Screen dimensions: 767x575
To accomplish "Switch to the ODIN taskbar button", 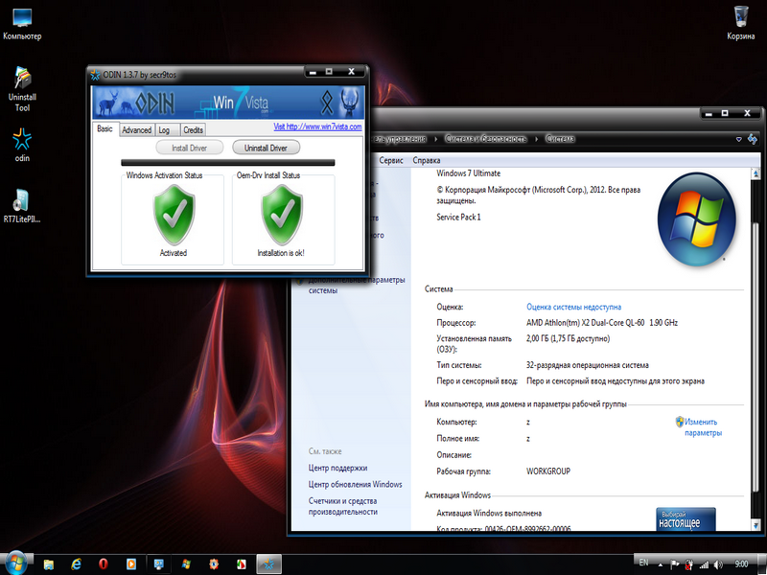I will tap(268, 564).
